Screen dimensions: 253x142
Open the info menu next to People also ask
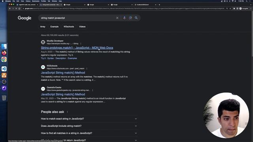(x=67, y=112)
